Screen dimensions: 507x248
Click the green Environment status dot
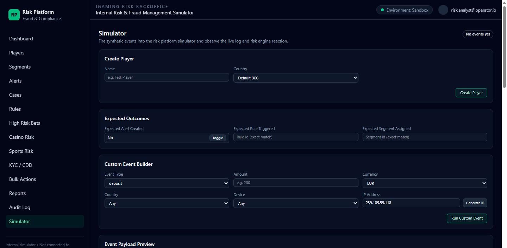coord(382,10)
